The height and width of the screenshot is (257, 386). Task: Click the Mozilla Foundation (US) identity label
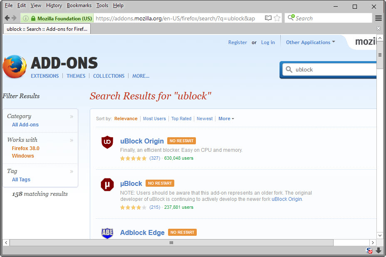pos(64,18)
